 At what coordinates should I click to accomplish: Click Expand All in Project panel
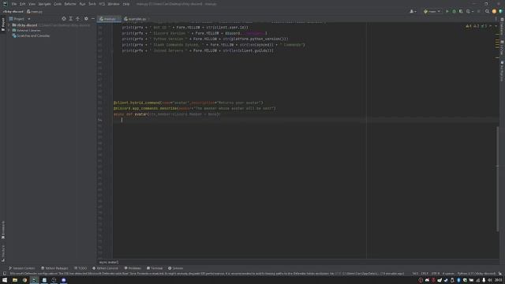(71, 19)
